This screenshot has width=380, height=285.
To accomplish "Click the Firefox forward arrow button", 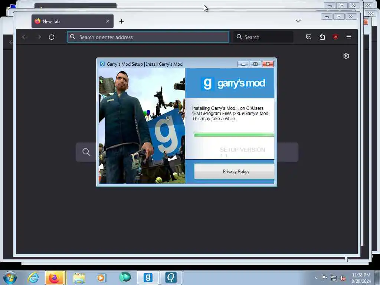I will point(38,37).
